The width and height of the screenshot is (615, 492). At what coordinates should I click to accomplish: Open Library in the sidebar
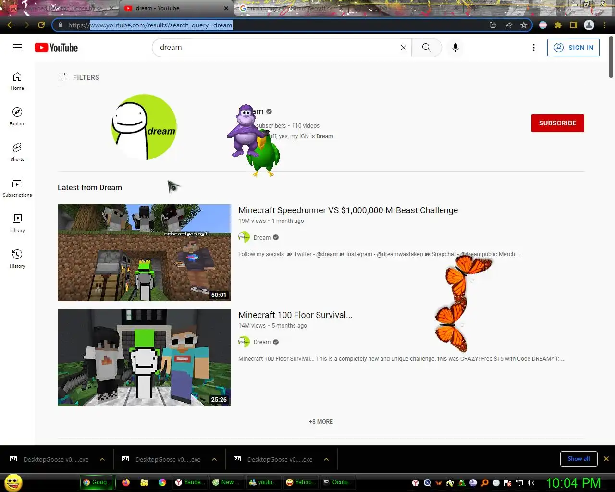point(17,223)
